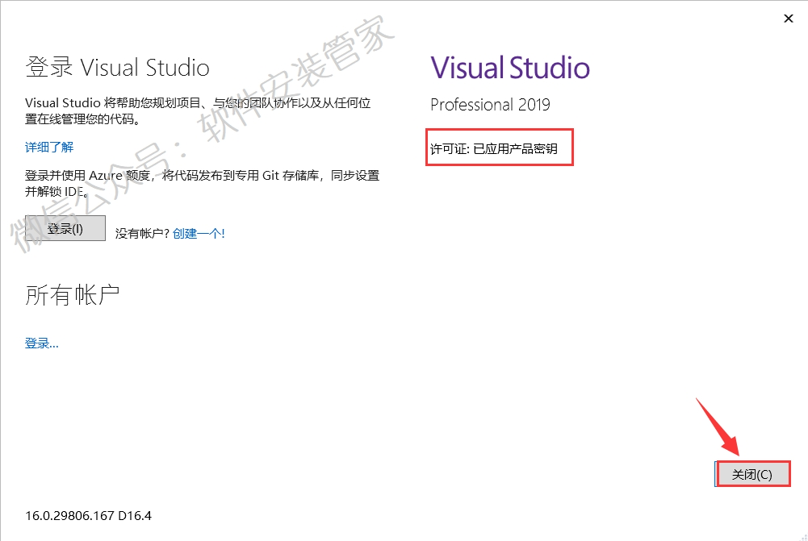
Task: Click the paragraph starting 登录并使用 Azure 额度
Action: pyautogui.click(x=202, y=183)
